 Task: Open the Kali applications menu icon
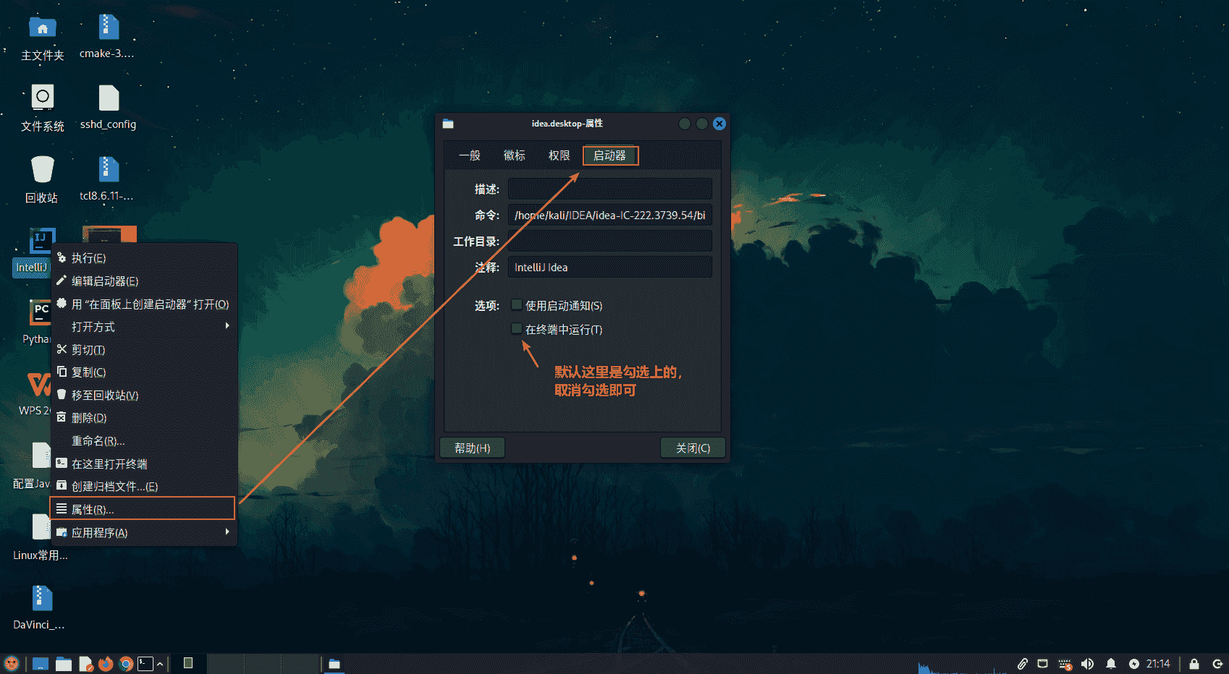coord(12,664)
